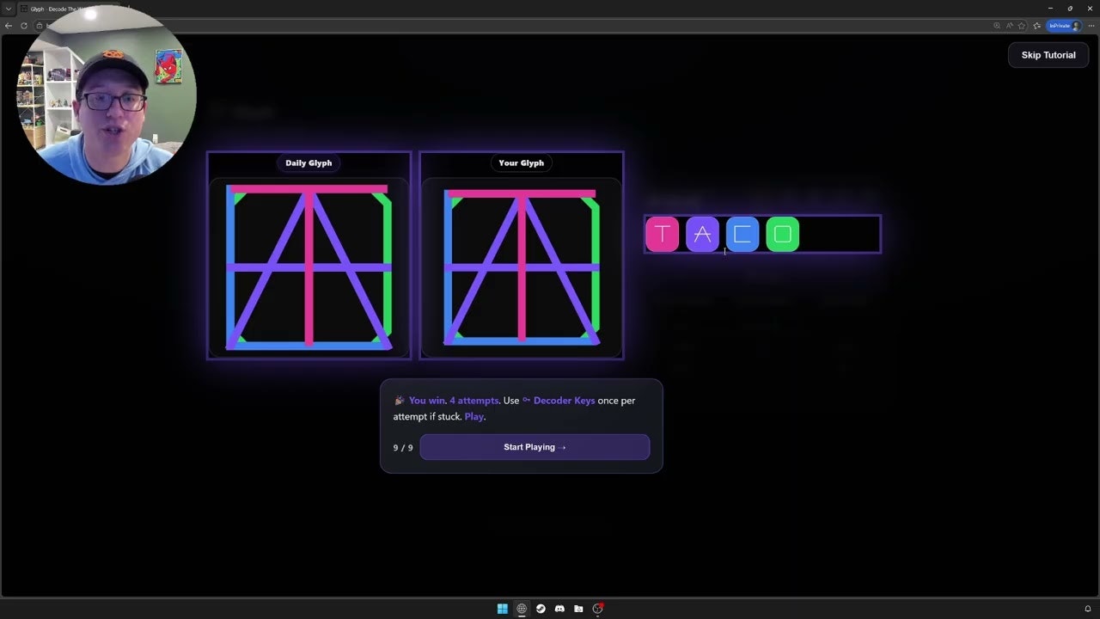Launch Steam from the taskbar
Viewport: 1100px width, 619px height.
tap(541, 608)
